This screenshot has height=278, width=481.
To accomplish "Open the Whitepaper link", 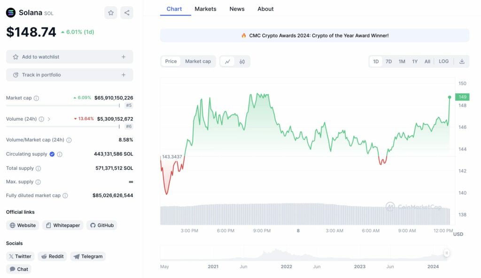I will coord(63,225).
